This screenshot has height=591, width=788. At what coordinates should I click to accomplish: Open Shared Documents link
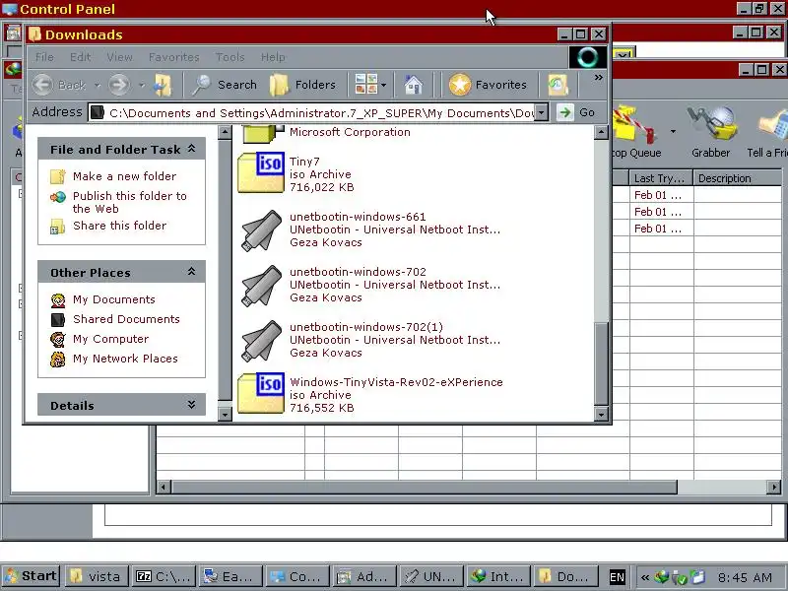[x=126, y=319]
